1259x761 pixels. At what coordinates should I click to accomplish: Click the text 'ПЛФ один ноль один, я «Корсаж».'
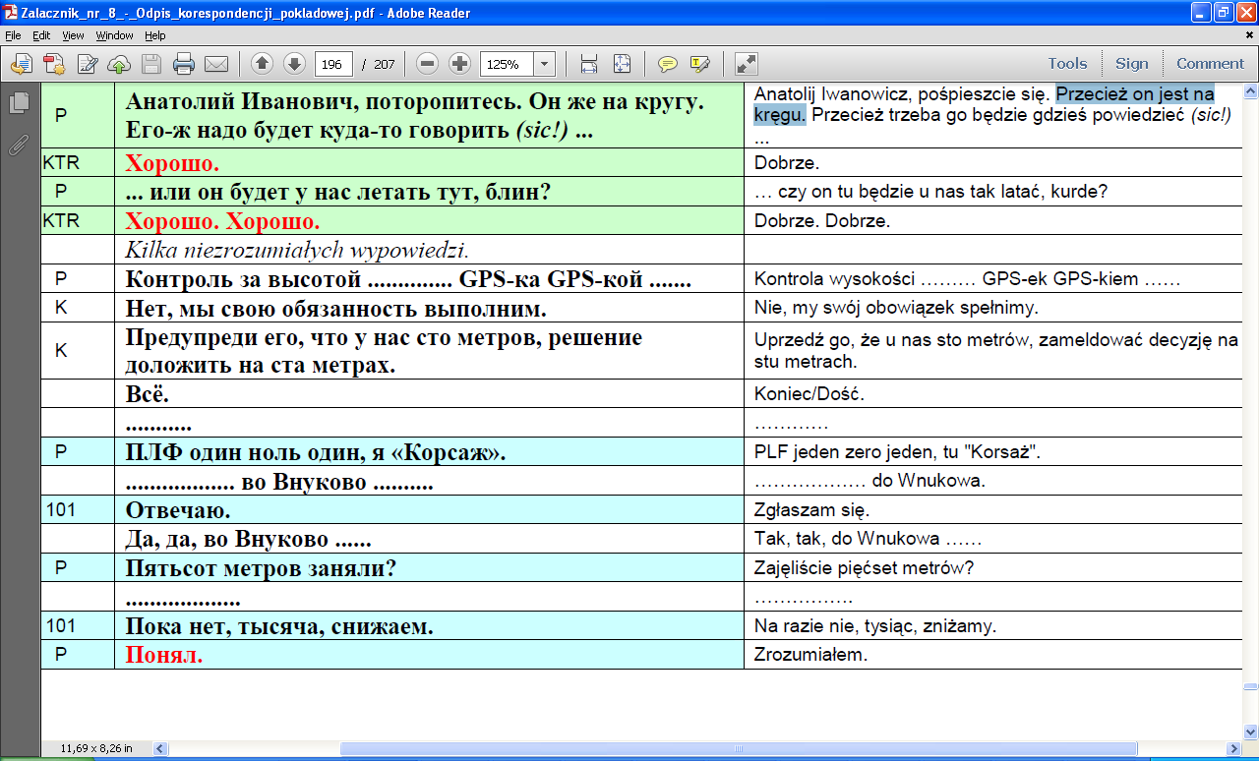coord(316,452)
